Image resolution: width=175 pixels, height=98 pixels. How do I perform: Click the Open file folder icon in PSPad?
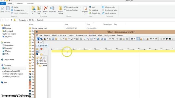click(x=66, y=39)
